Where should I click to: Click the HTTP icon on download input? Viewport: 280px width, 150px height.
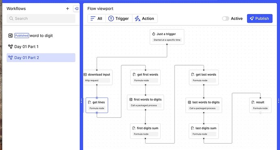[x=85, y=74]
